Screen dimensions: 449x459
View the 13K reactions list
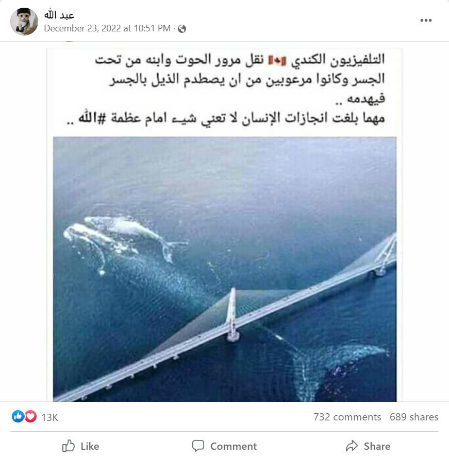[49, 417]
